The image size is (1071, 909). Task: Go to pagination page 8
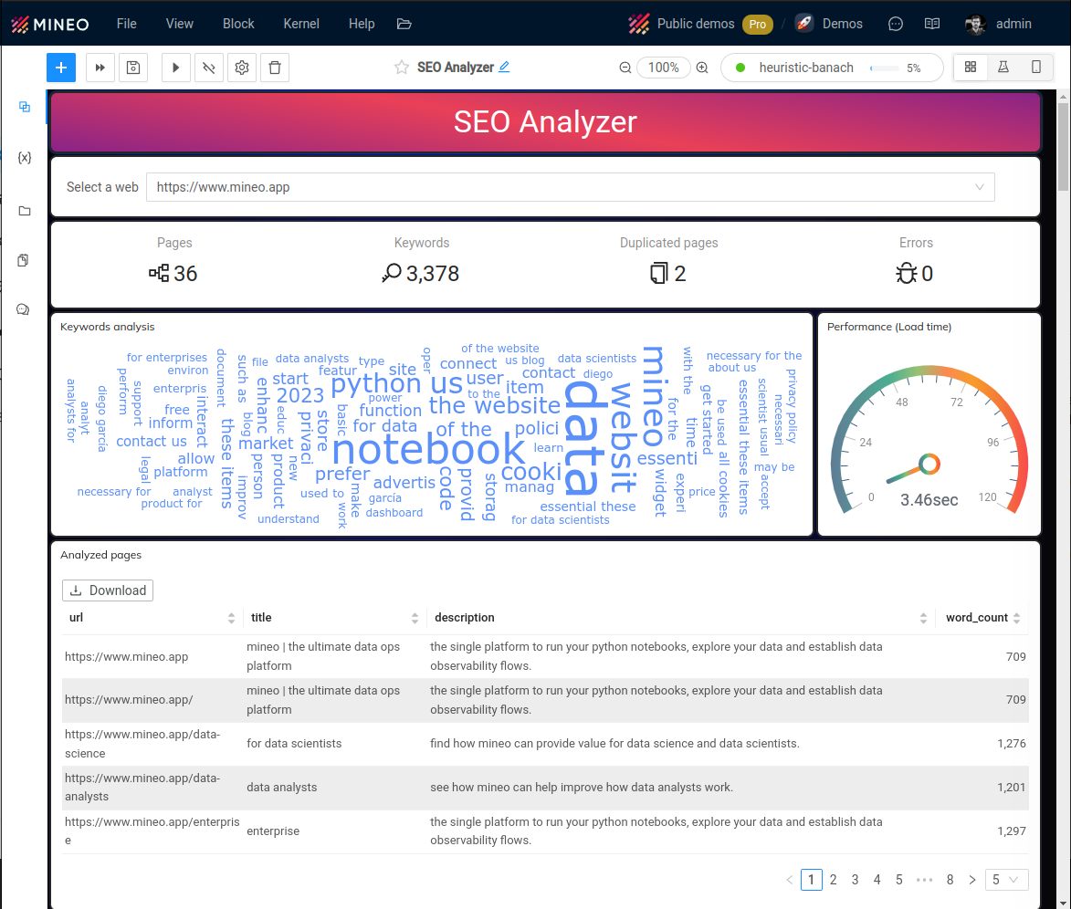click(950, 880)
